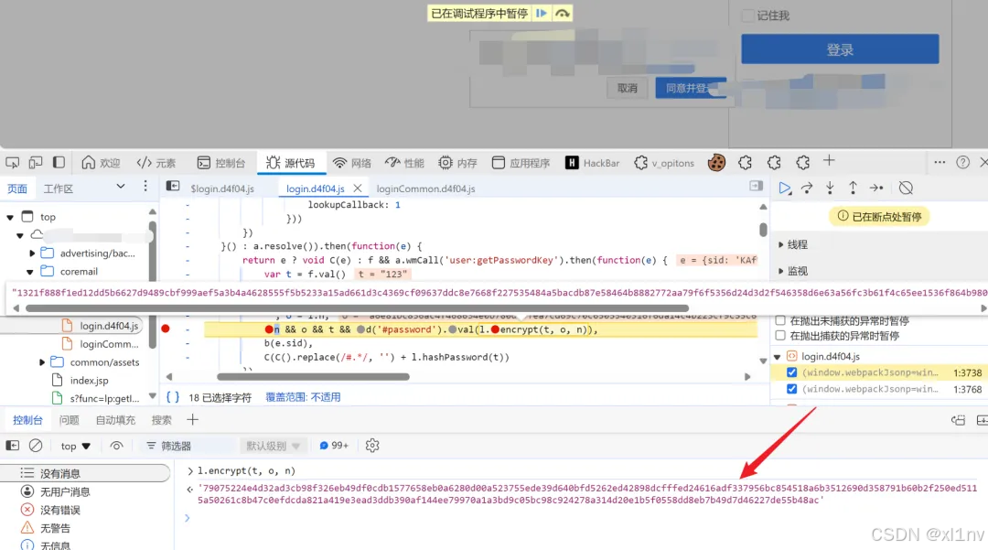The image size is (988, 550).
Task: Enable 在抛出捕获的异常时暂停
Action: click(780, 336)
